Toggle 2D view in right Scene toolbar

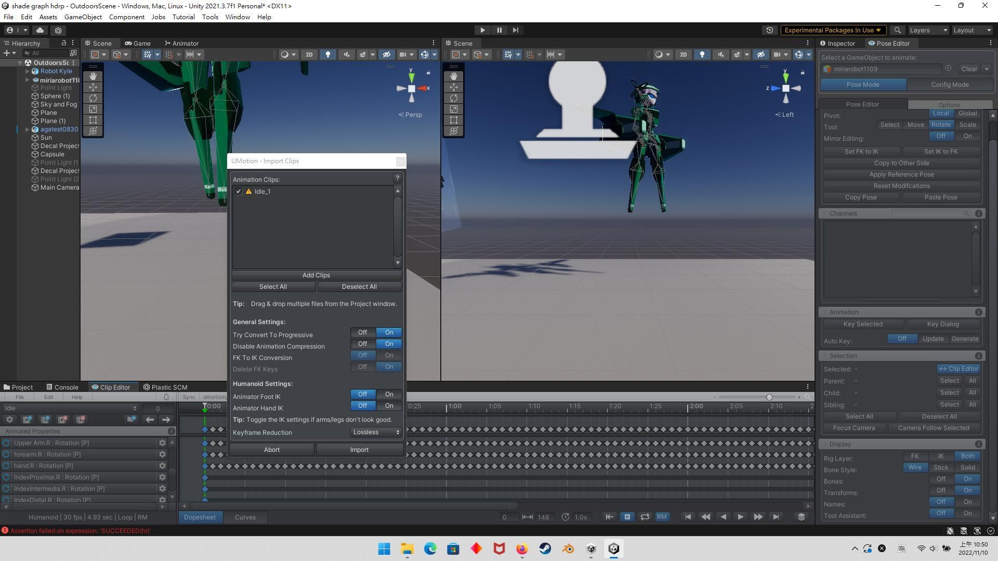[683, 55]
